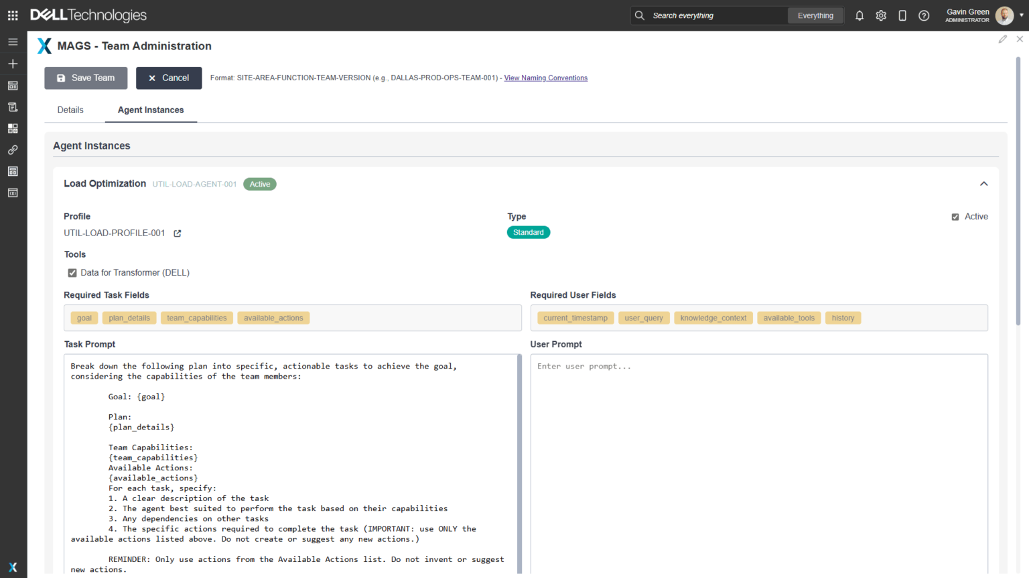
Task: Open the apps grid launcher icon
Action: [13, 15]
